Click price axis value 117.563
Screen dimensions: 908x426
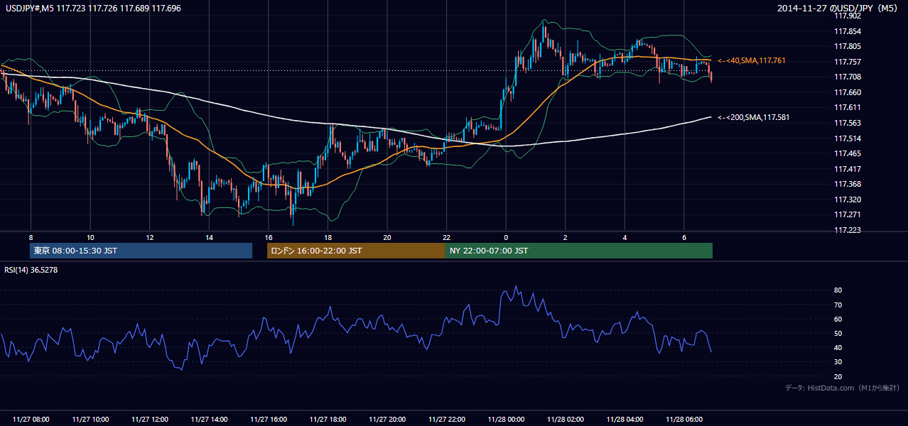coord(847,123)
